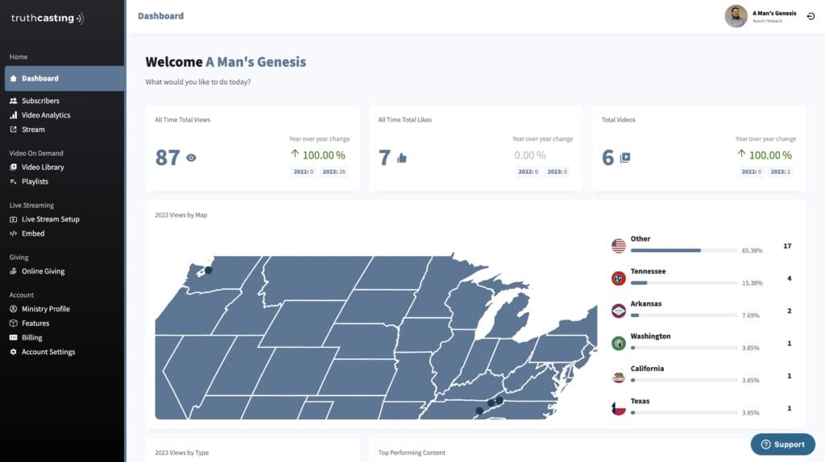Click the Other views percentage bar
The image size is (825, 462).
[x=684, y=250]
